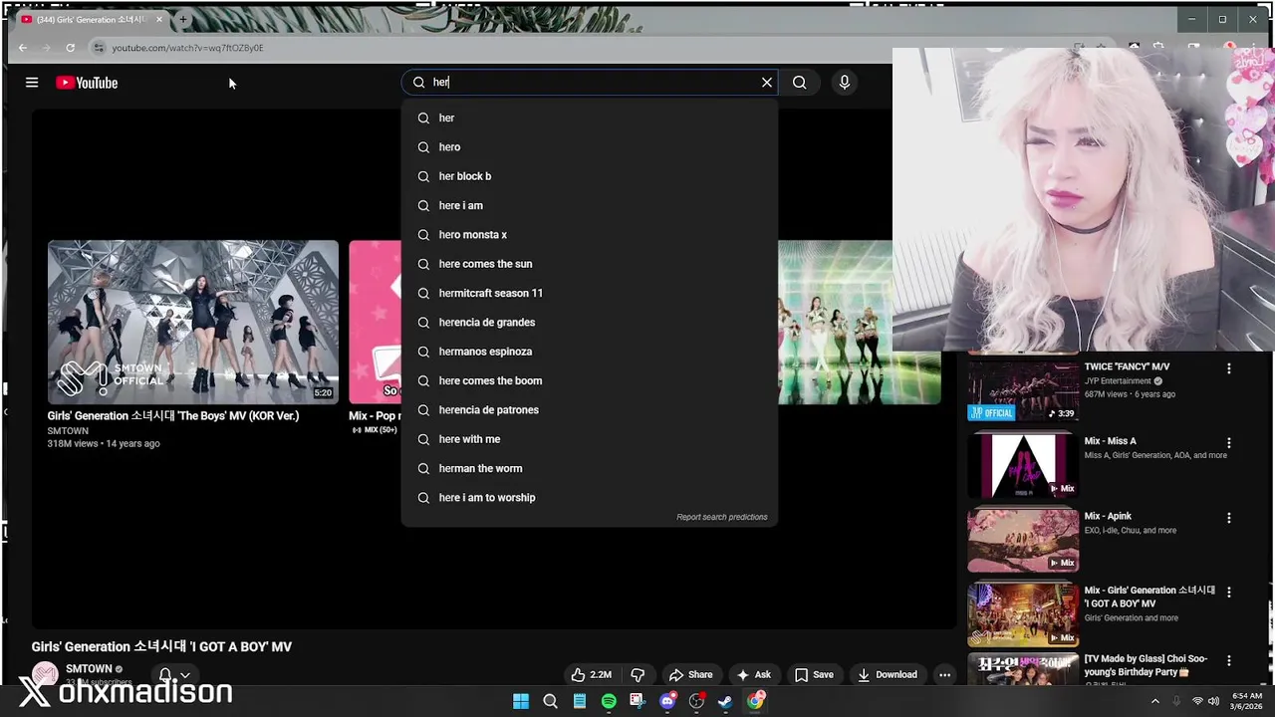The height and width of the screenshot is (717, 1275).
Task: Pick the 'here comes the sun' suggestion
Action: click(x=590, y=264)
